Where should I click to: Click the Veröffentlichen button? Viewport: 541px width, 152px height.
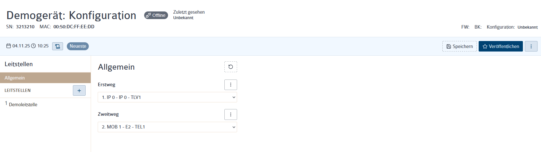coord(501,46)
